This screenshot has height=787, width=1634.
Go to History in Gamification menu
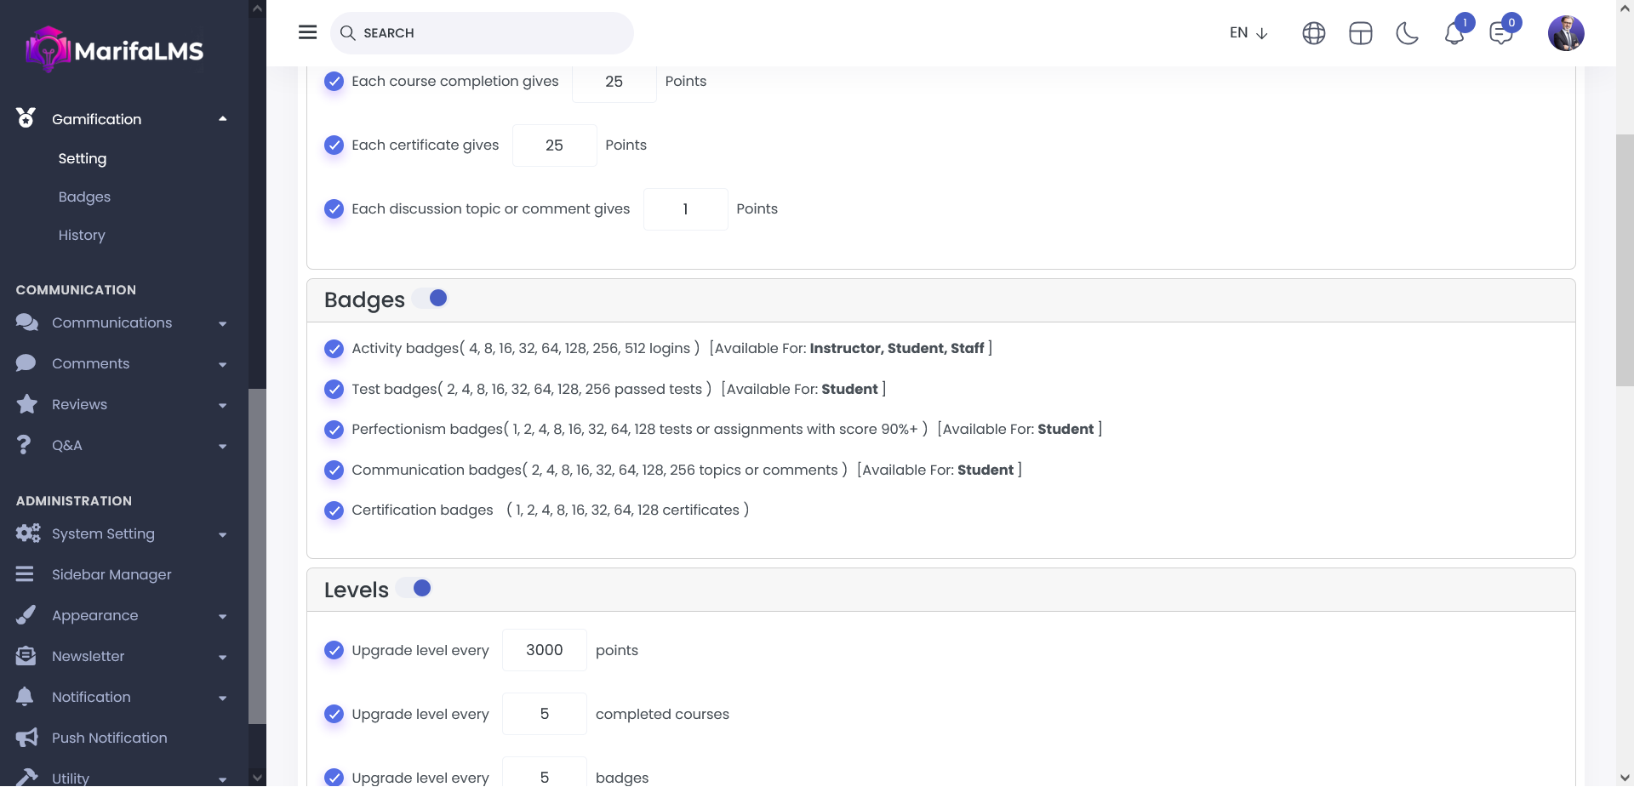point(82,236)
